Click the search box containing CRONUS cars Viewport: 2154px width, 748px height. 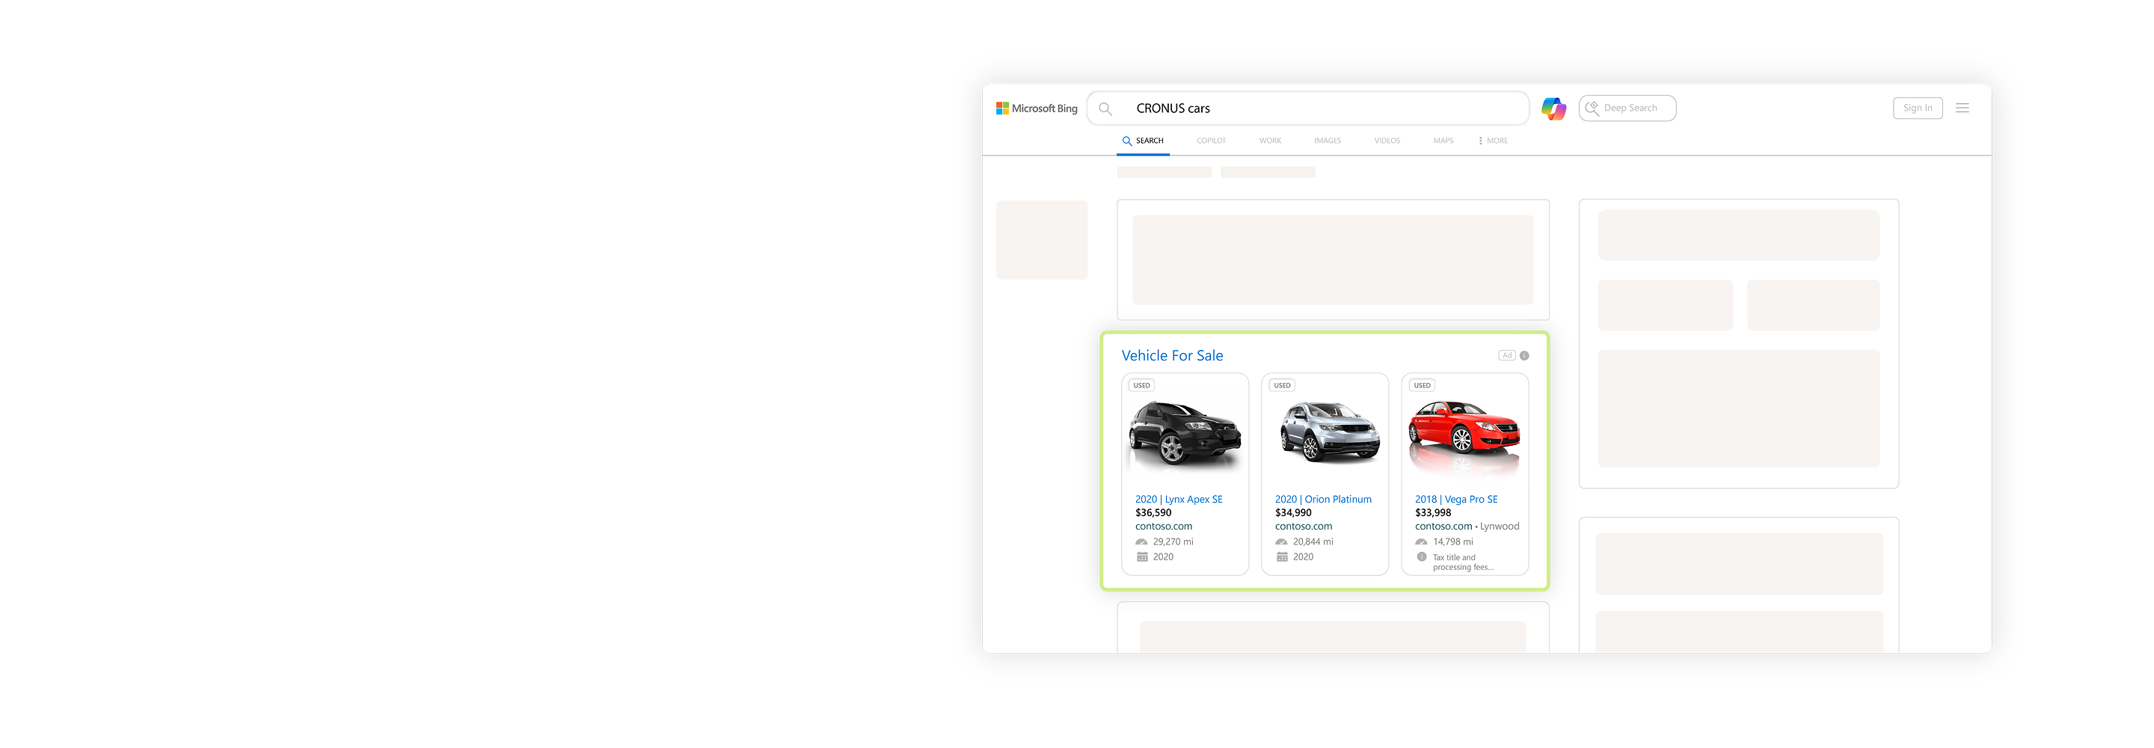tap(1321, 108)
